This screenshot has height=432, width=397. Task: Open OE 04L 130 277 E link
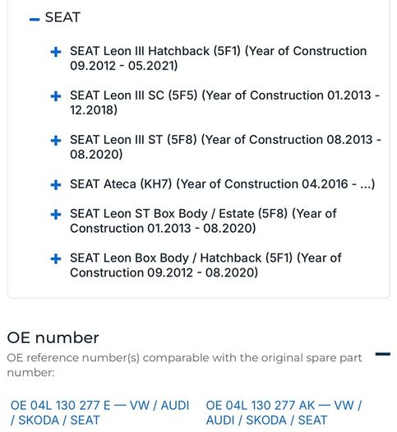point(100,413)
